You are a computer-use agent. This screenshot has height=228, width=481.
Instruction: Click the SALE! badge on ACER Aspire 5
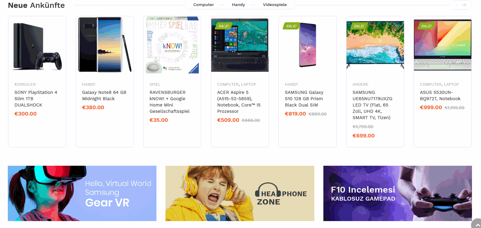pyautogui.click(x=224, y=26)
